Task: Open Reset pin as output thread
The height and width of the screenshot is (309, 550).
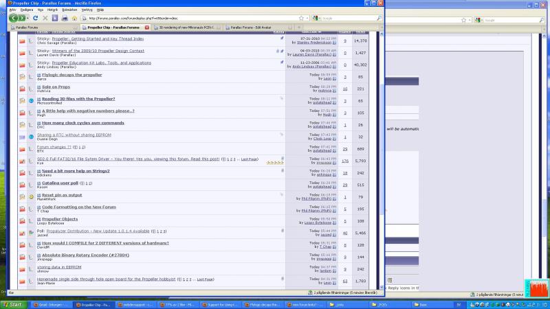Action: pyautogui.click(x=62, y=195)
